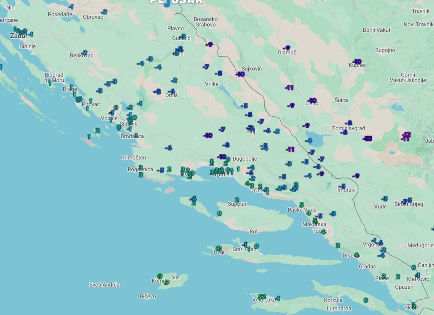Click the 2 marker above Benkovac
The height and width of the screenshot is (315, 434).
coord(84,52)
